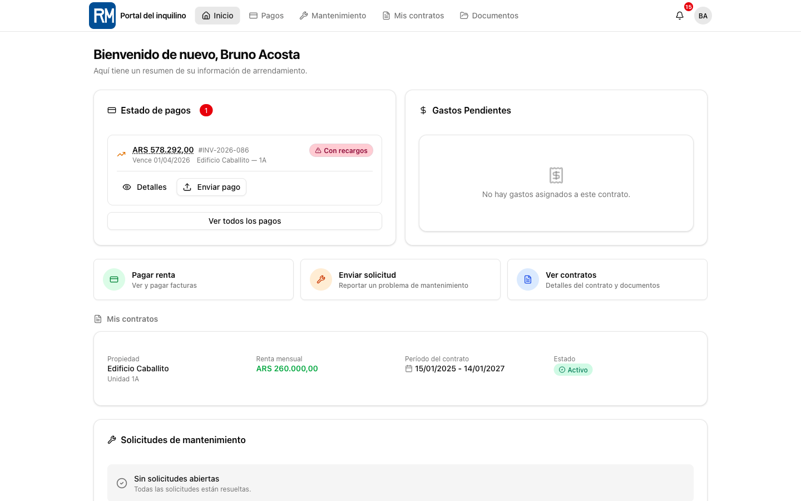Open the notifications bell

[680, 16]
